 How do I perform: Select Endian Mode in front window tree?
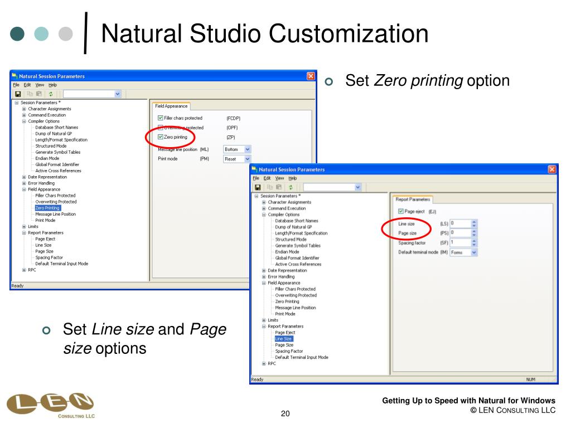coord(287,252)
